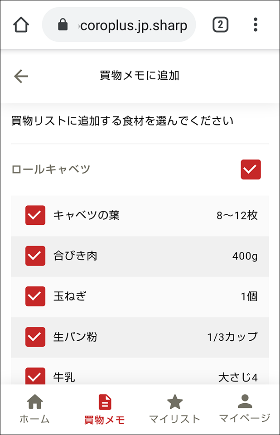This screenshot has height=435, width=280.
Task: Deselect the 玉ねぎ ingredient checkbox
Action: pyautogui.click(x=35, y=296)
